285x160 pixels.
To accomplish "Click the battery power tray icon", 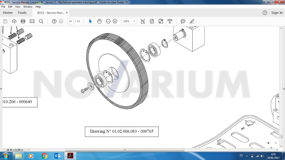I will click(x=252, y=156).
